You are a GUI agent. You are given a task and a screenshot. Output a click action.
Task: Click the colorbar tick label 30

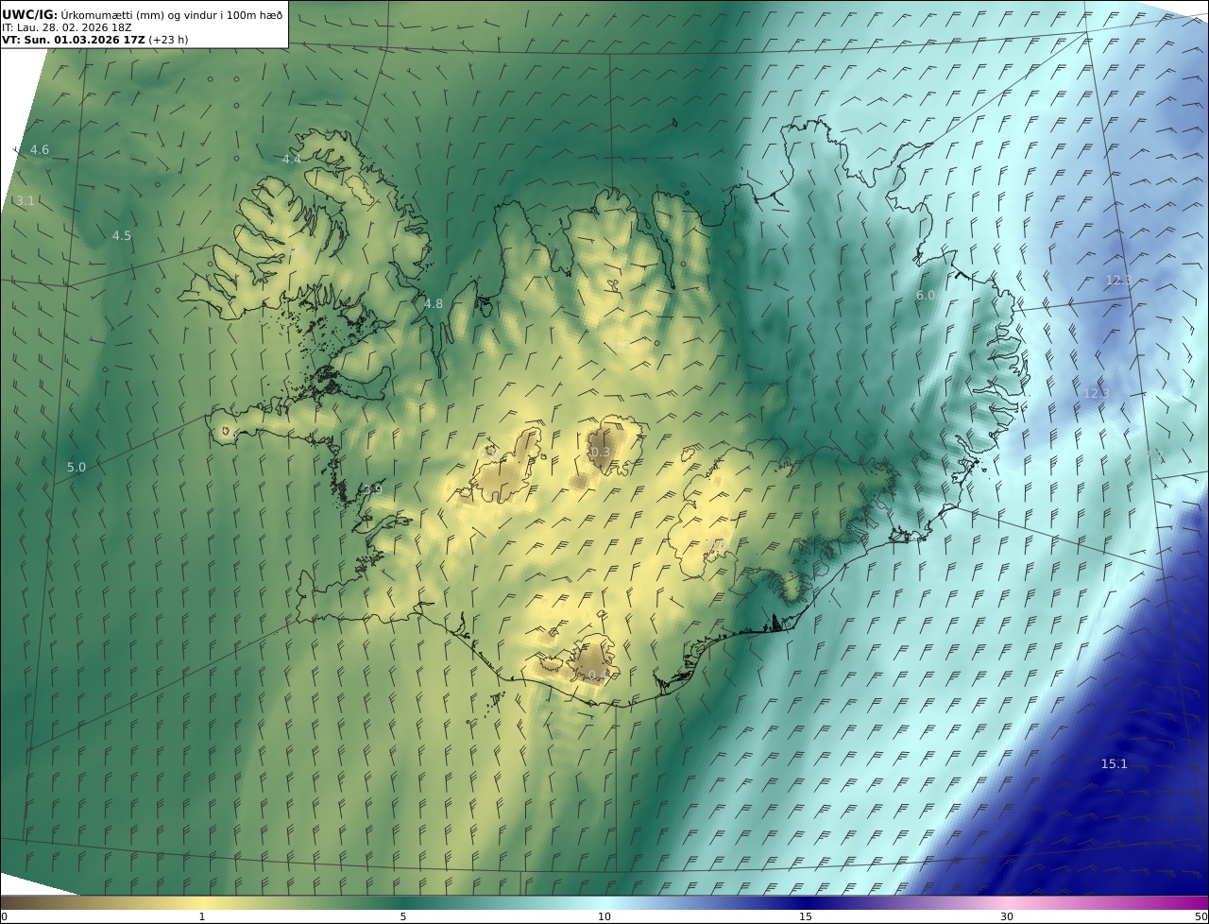click(1007, 916)
